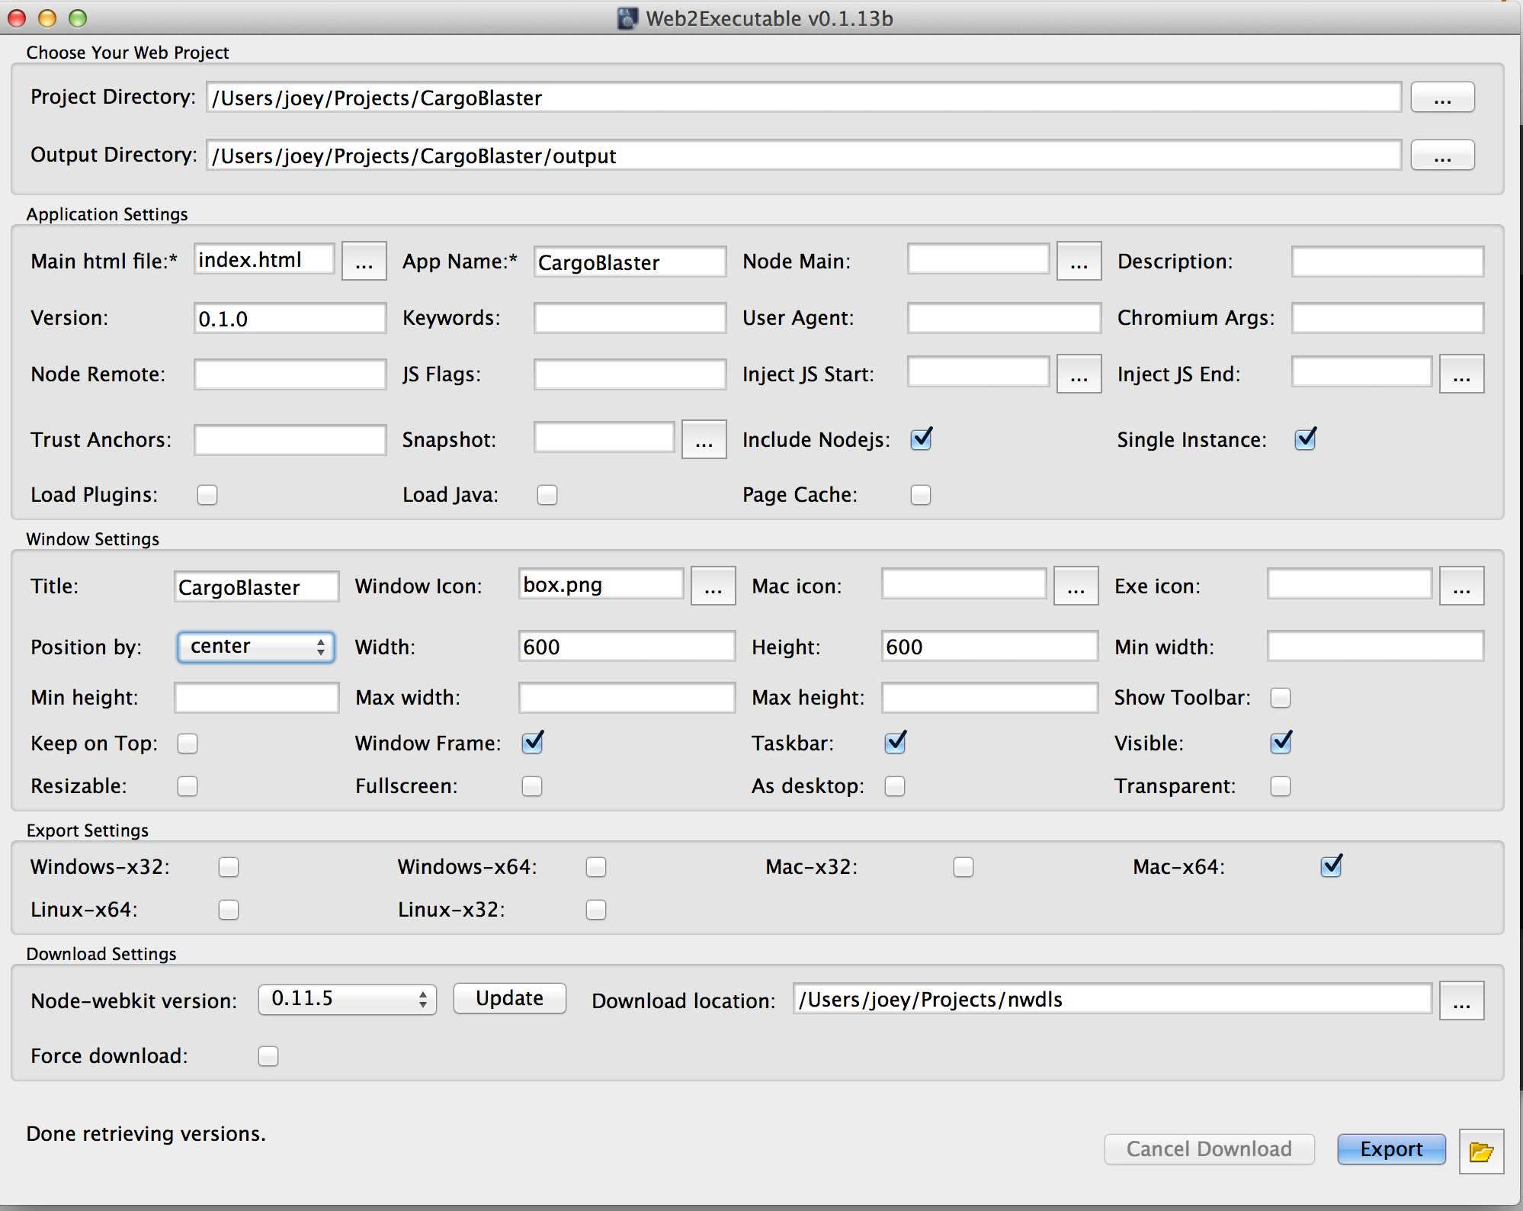Browse for a Project Directory
The height and width of the screenshot is (1211, 1523).
[1441, 97]
